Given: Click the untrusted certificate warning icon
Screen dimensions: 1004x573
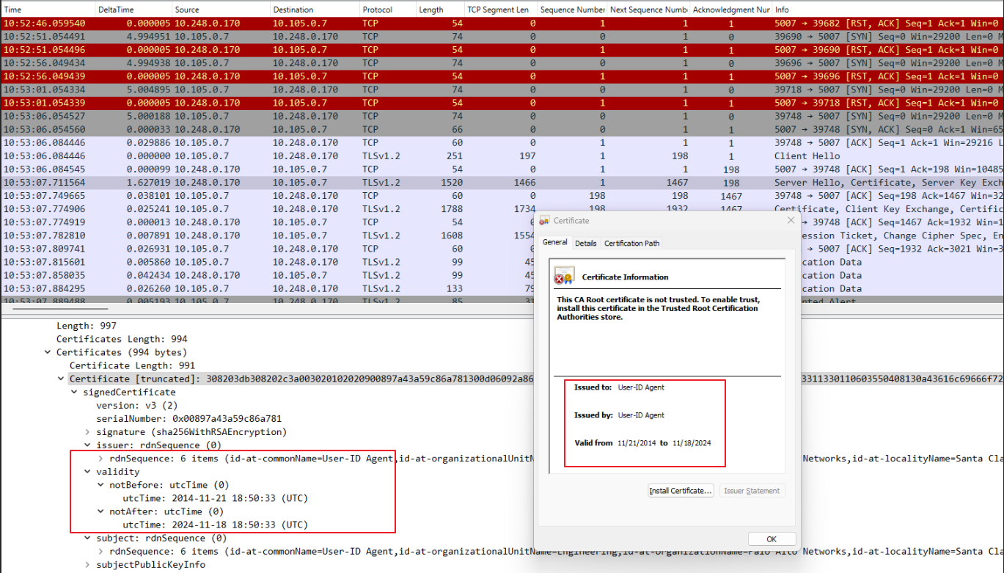Looking at the screenshot, I should [563, 277].
